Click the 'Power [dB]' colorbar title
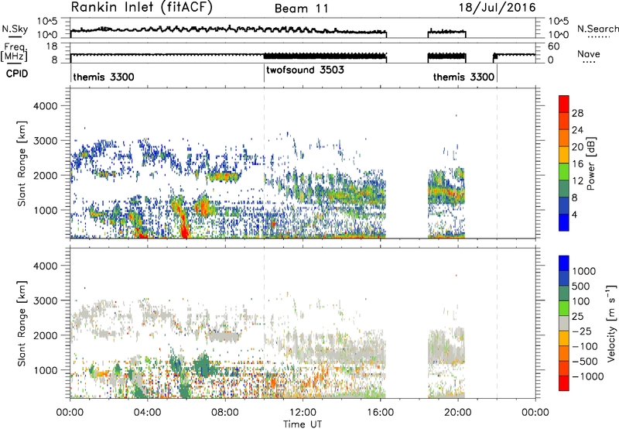The height and width of the screenshot is (429, 619). pos(591,163)
